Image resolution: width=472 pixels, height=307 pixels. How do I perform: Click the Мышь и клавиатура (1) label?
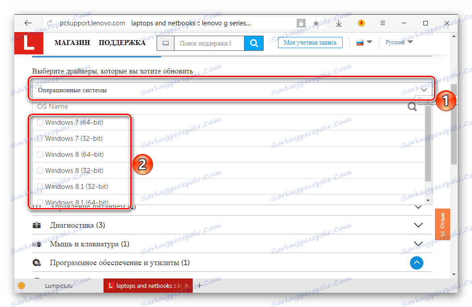[x=89, y=244]
